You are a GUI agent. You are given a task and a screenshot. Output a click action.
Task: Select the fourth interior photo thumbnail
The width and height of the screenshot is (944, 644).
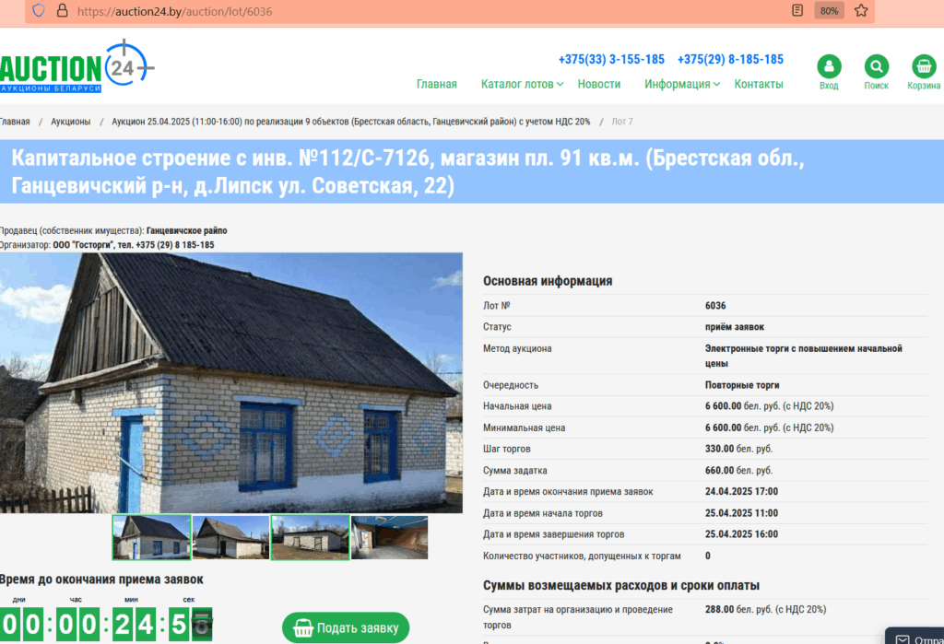tap(389, 537)
